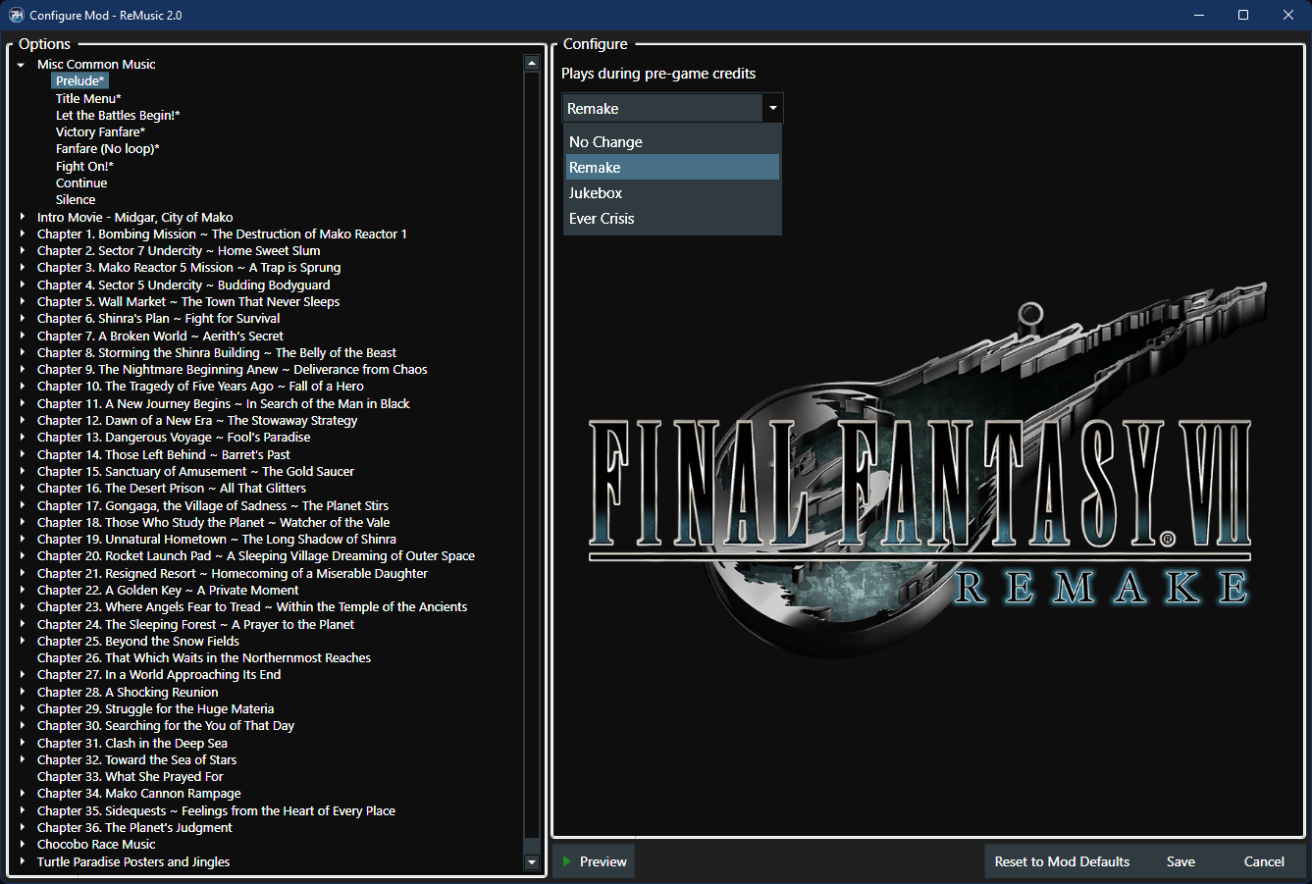The image size is (1312, 884).
Task: Expand Chapter 1. Bombing Mission
Action: (22, 234)
